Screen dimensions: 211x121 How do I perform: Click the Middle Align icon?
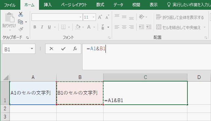coord(124,17)
